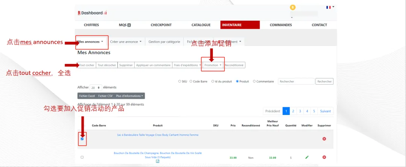Image resolution: width=406 pixels, height=167 pixels.
Task: Open the Sac à Bandoulière Taille Voyage product link
Action: 158,135
